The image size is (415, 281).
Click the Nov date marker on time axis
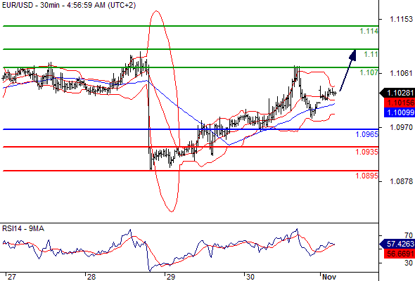(x=329, y=277)
